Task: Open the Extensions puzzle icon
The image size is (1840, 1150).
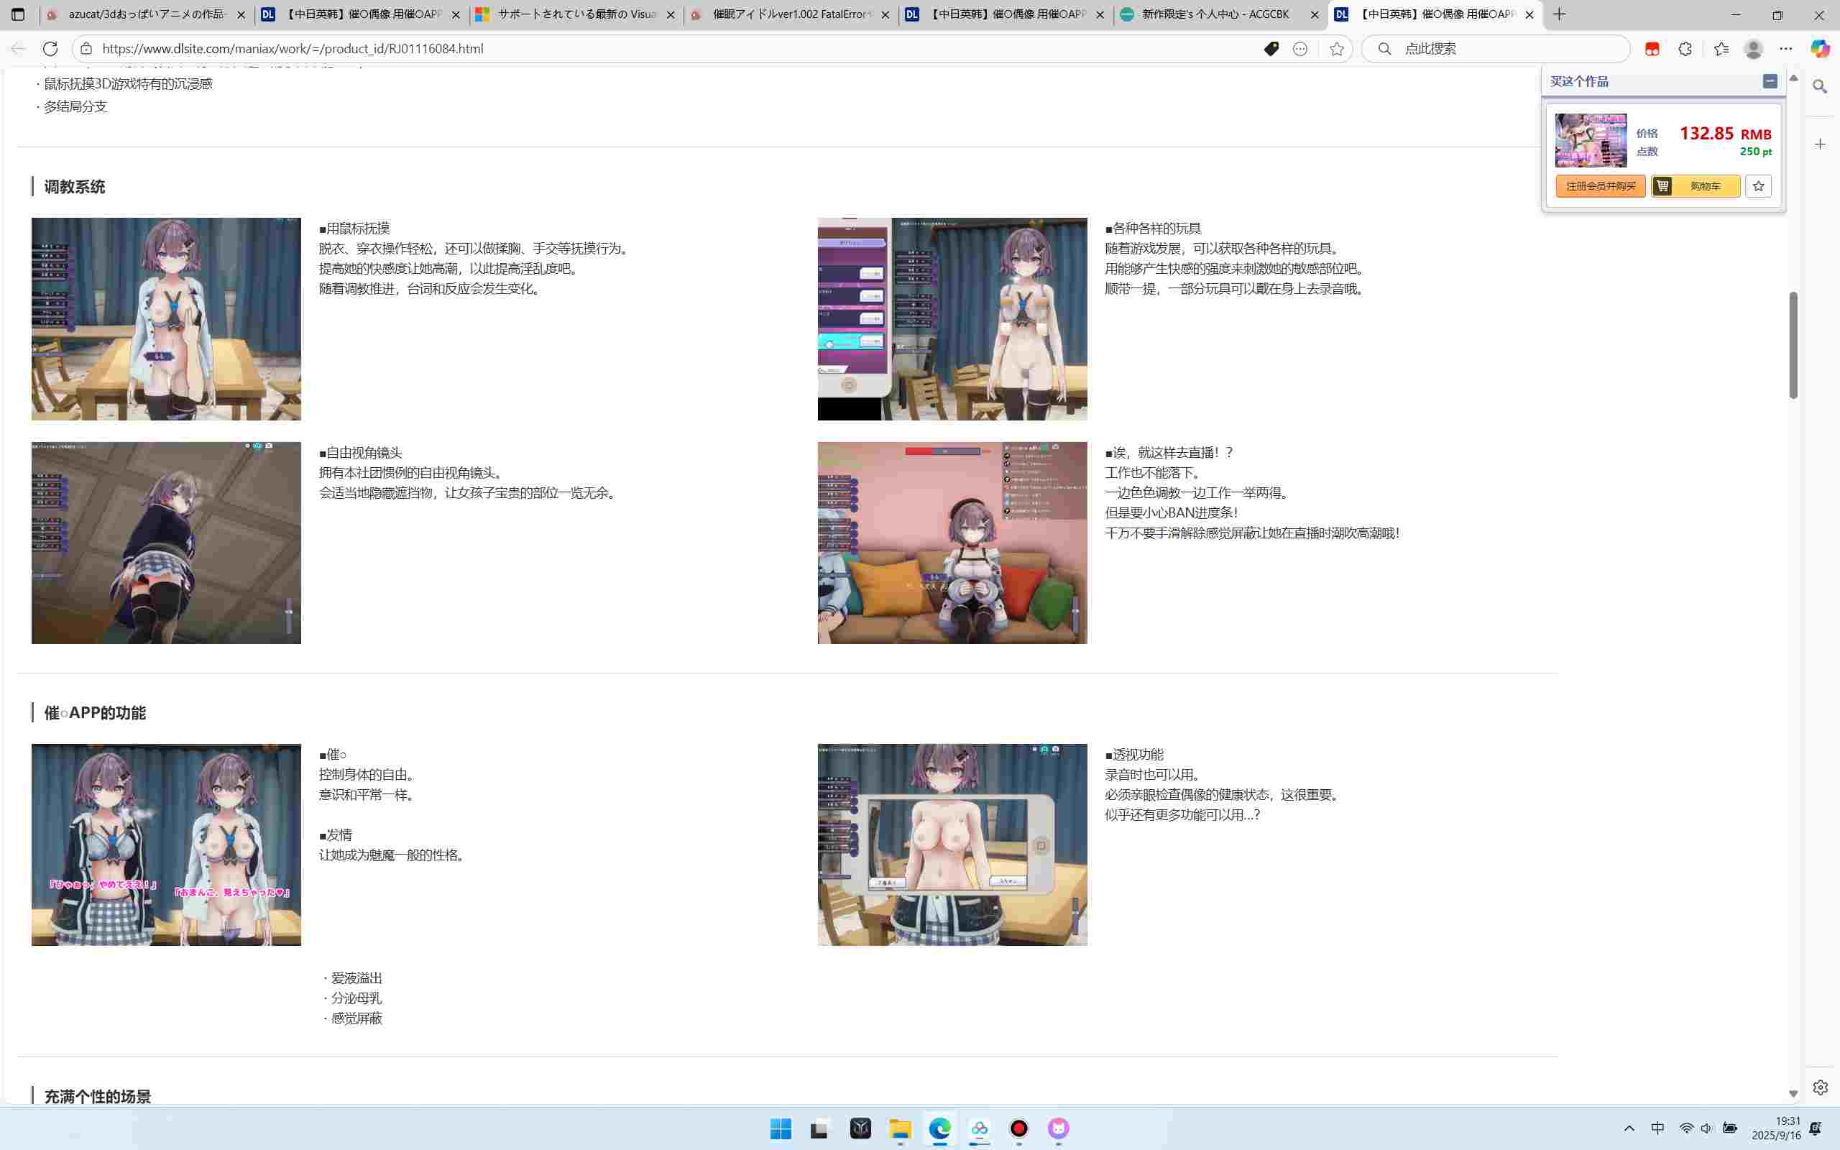Action: coord(1685,49)
